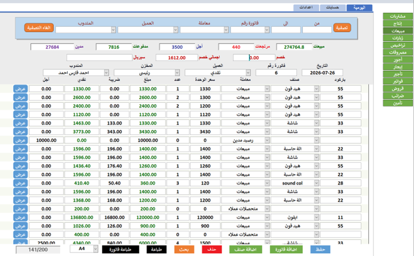Expand the فاتورة رقم filter dropdown
Image resolution: width=414 pixels, height=256 pixels.
267,30
